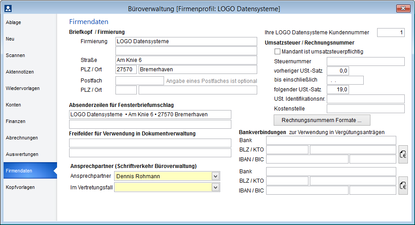Click the Umsatzsteuer / Rechnungsnummer heading

pyautogui.click(x=309, y=43)
